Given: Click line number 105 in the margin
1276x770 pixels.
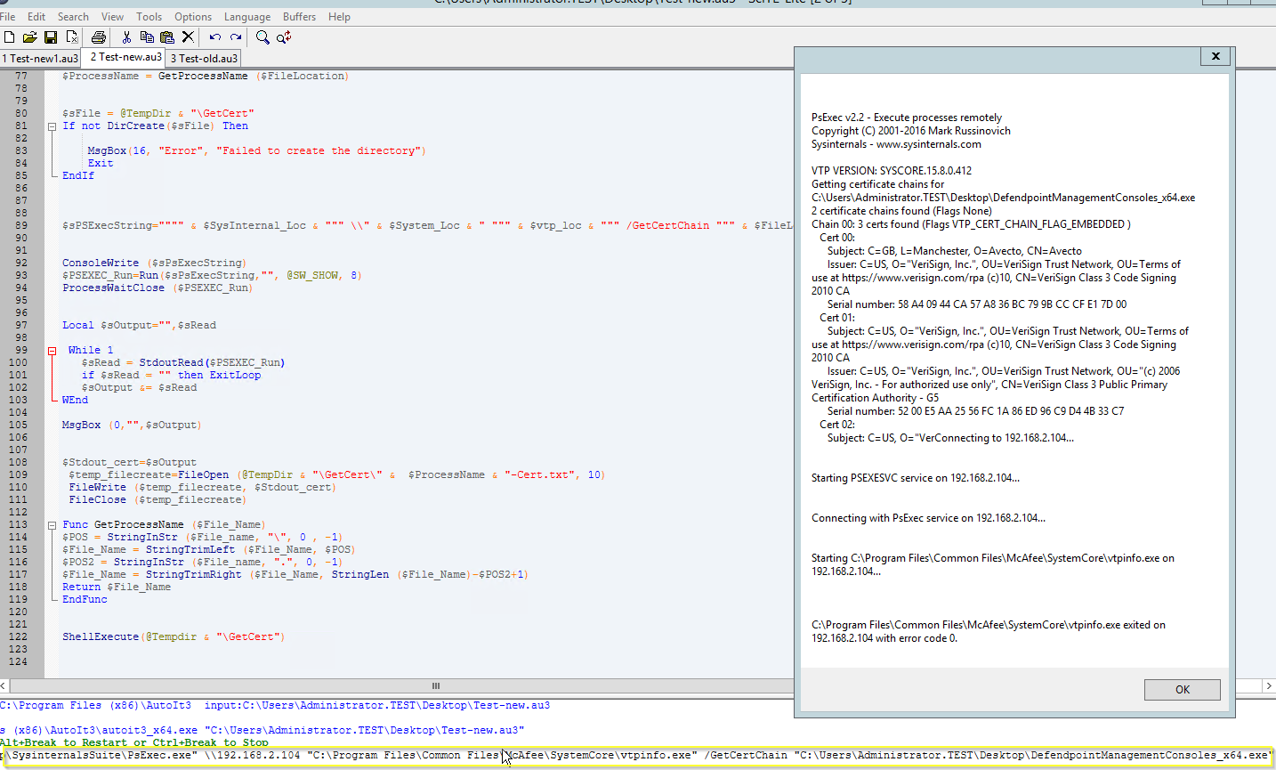Looking at the screenshot, I should (18, 426).
